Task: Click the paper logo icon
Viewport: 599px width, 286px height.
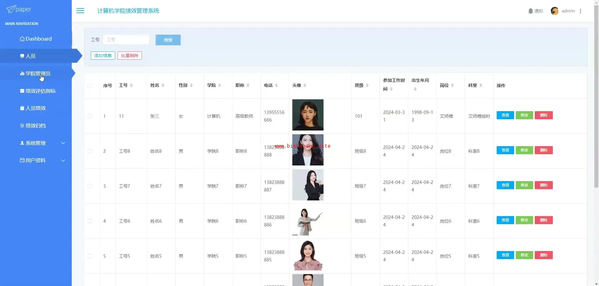Action: coord(11,9)
